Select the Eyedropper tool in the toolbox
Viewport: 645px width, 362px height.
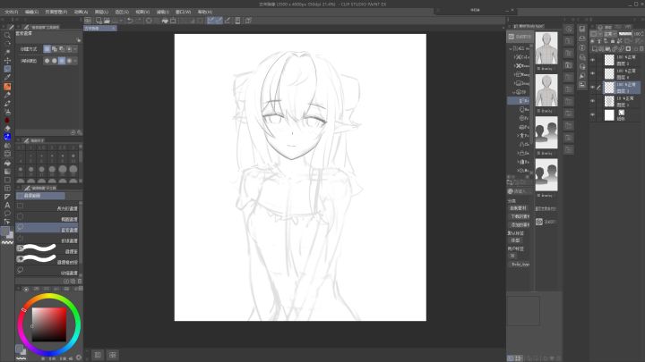[7, 78]
